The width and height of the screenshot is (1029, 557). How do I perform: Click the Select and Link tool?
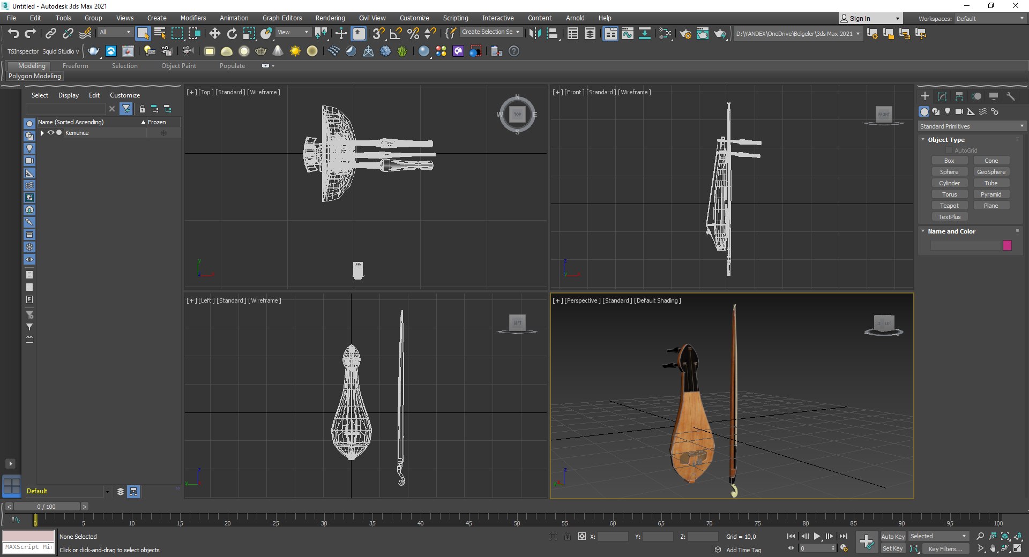(x=50, y=33)
